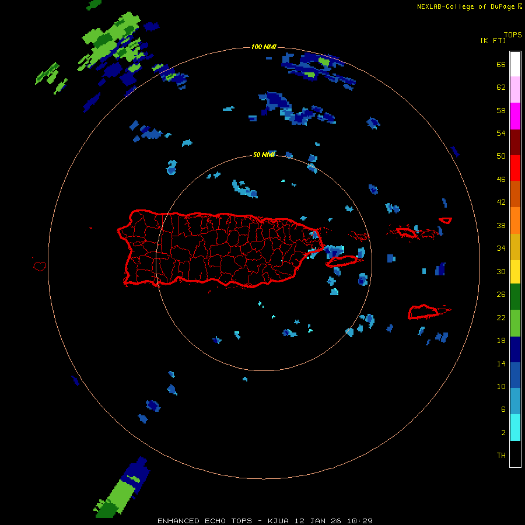Click the gold legend swatch

point(515,247)
